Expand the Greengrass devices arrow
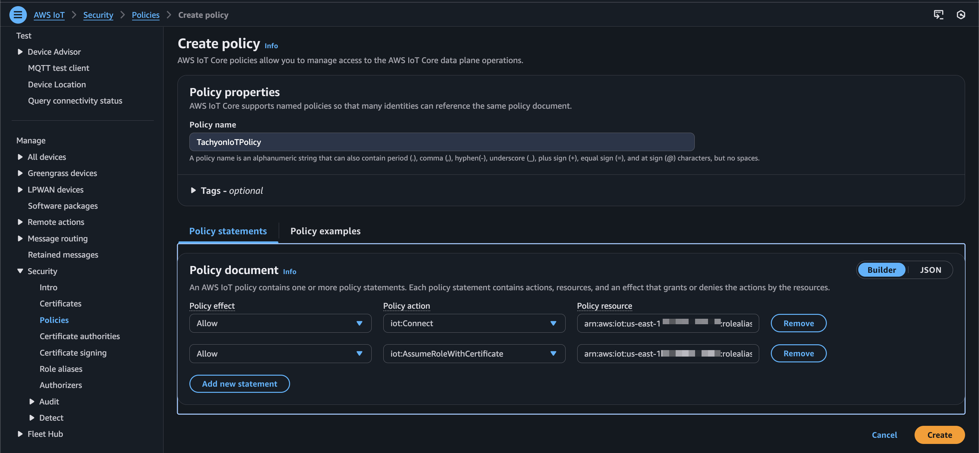 click(x=20, y=173)
